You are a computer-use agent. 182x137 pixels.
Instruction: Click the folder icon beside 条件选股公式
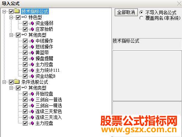(x=17, y=82)
